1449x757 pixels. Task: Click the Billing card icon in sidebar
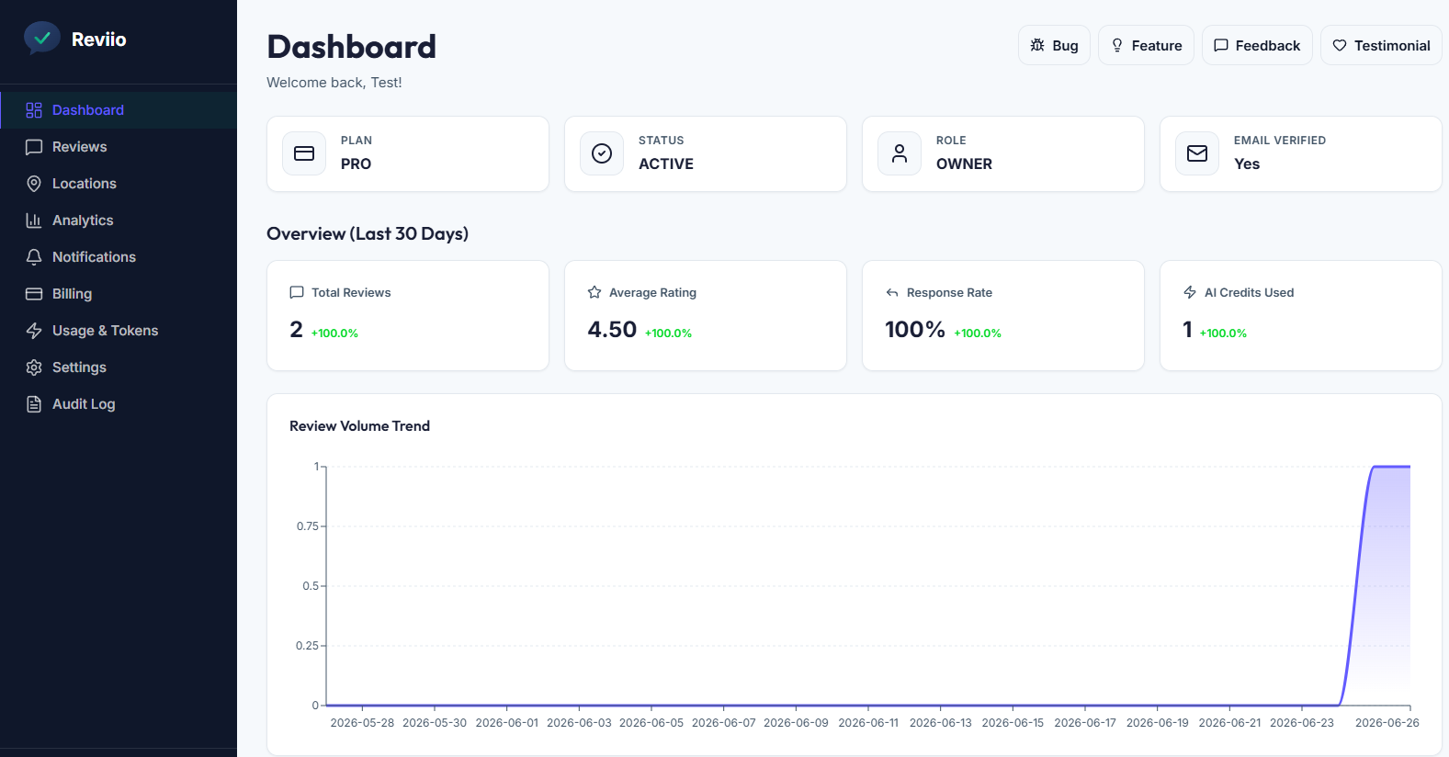[x=34, y=294]
